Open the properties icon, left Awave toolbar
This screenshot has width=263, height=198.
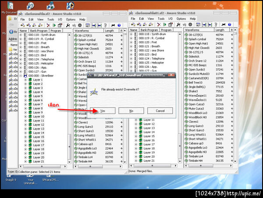pos(60,25)
